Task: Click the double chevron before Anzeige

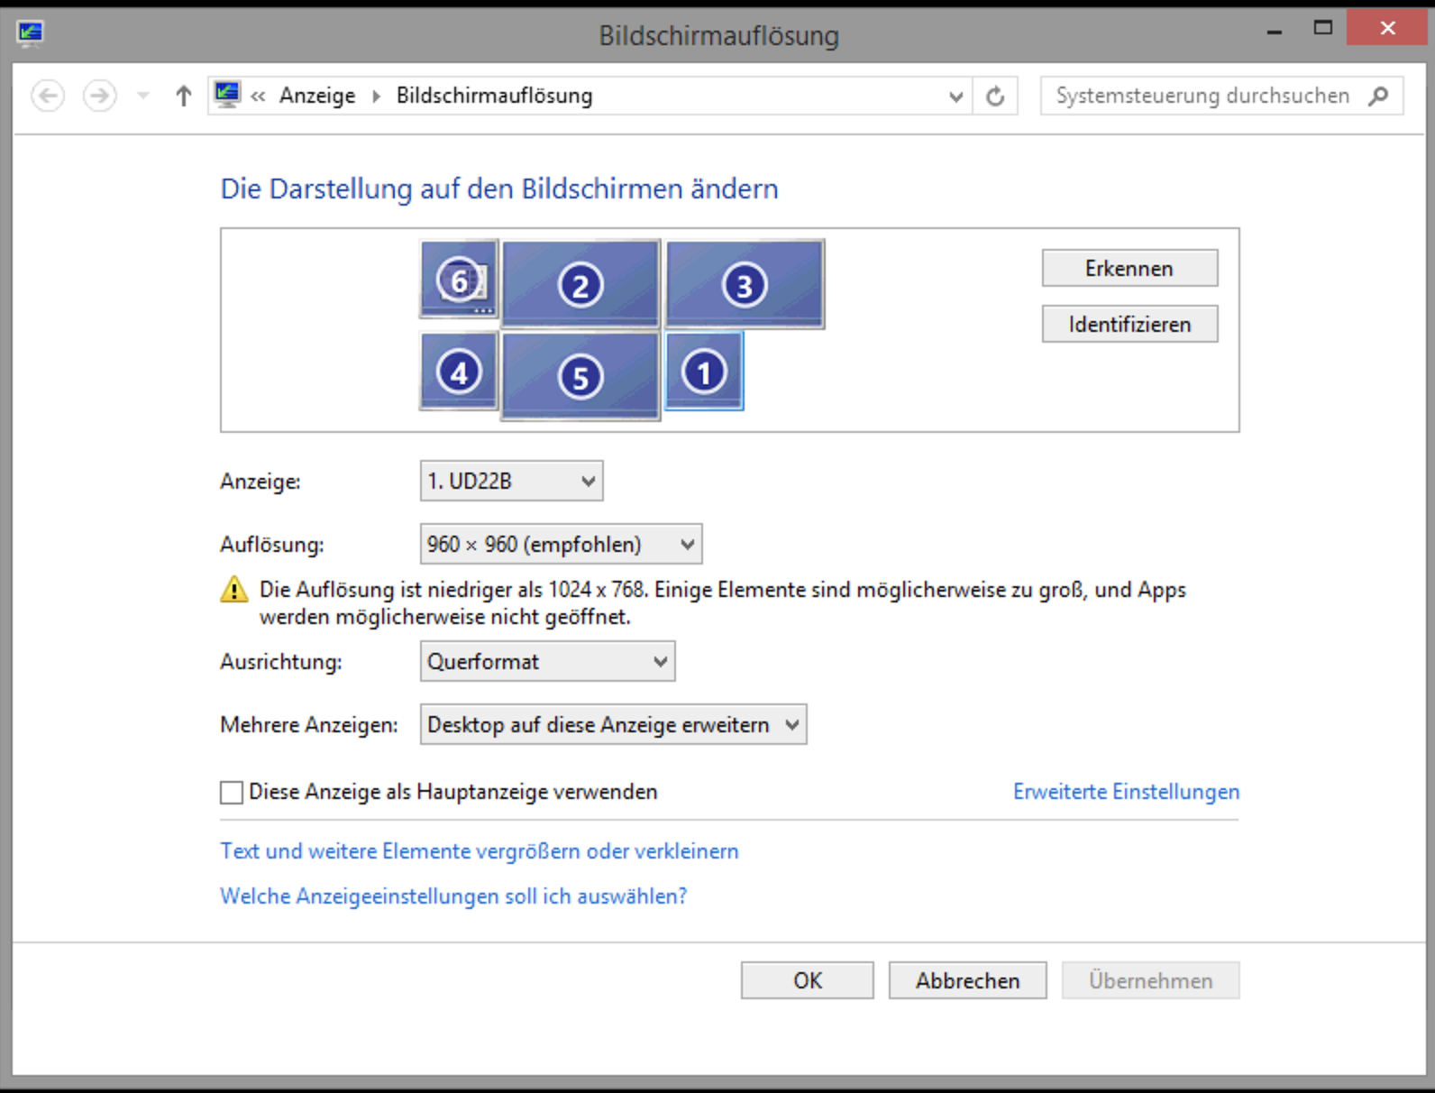Action: [259, 96]
